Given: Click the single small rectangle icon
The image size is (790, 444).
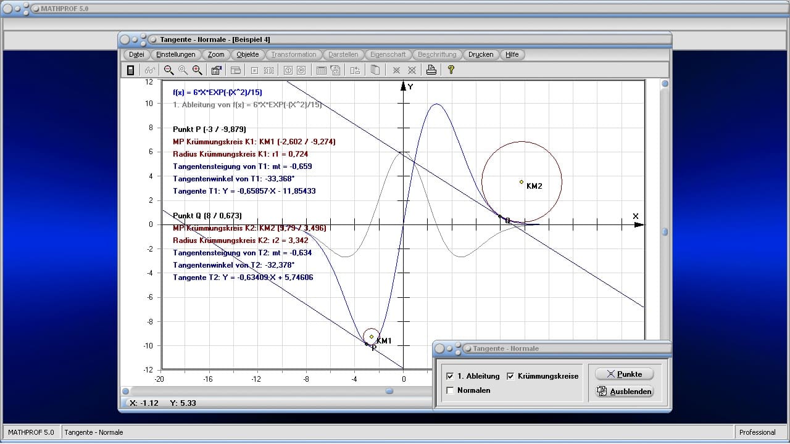Looking at the screenshot, I should pyautogui.click(x=254, y=70).
